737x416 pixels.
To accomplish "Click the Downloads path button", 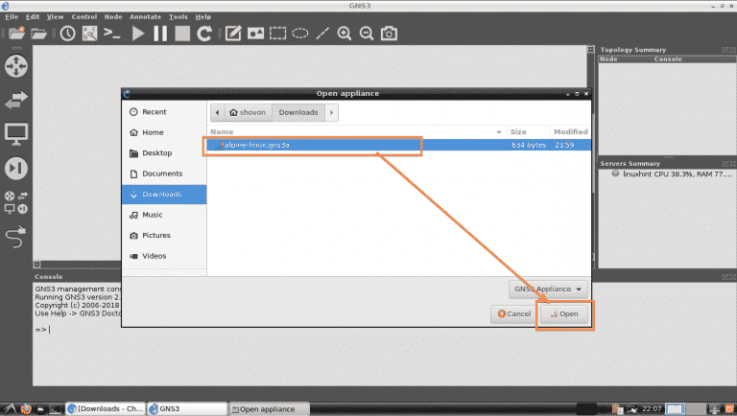I will [x=298, y=113].
